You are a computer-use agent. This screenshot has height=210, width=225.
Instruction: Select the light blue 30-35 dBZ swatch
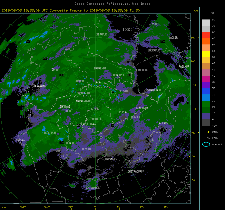point(206,97)
